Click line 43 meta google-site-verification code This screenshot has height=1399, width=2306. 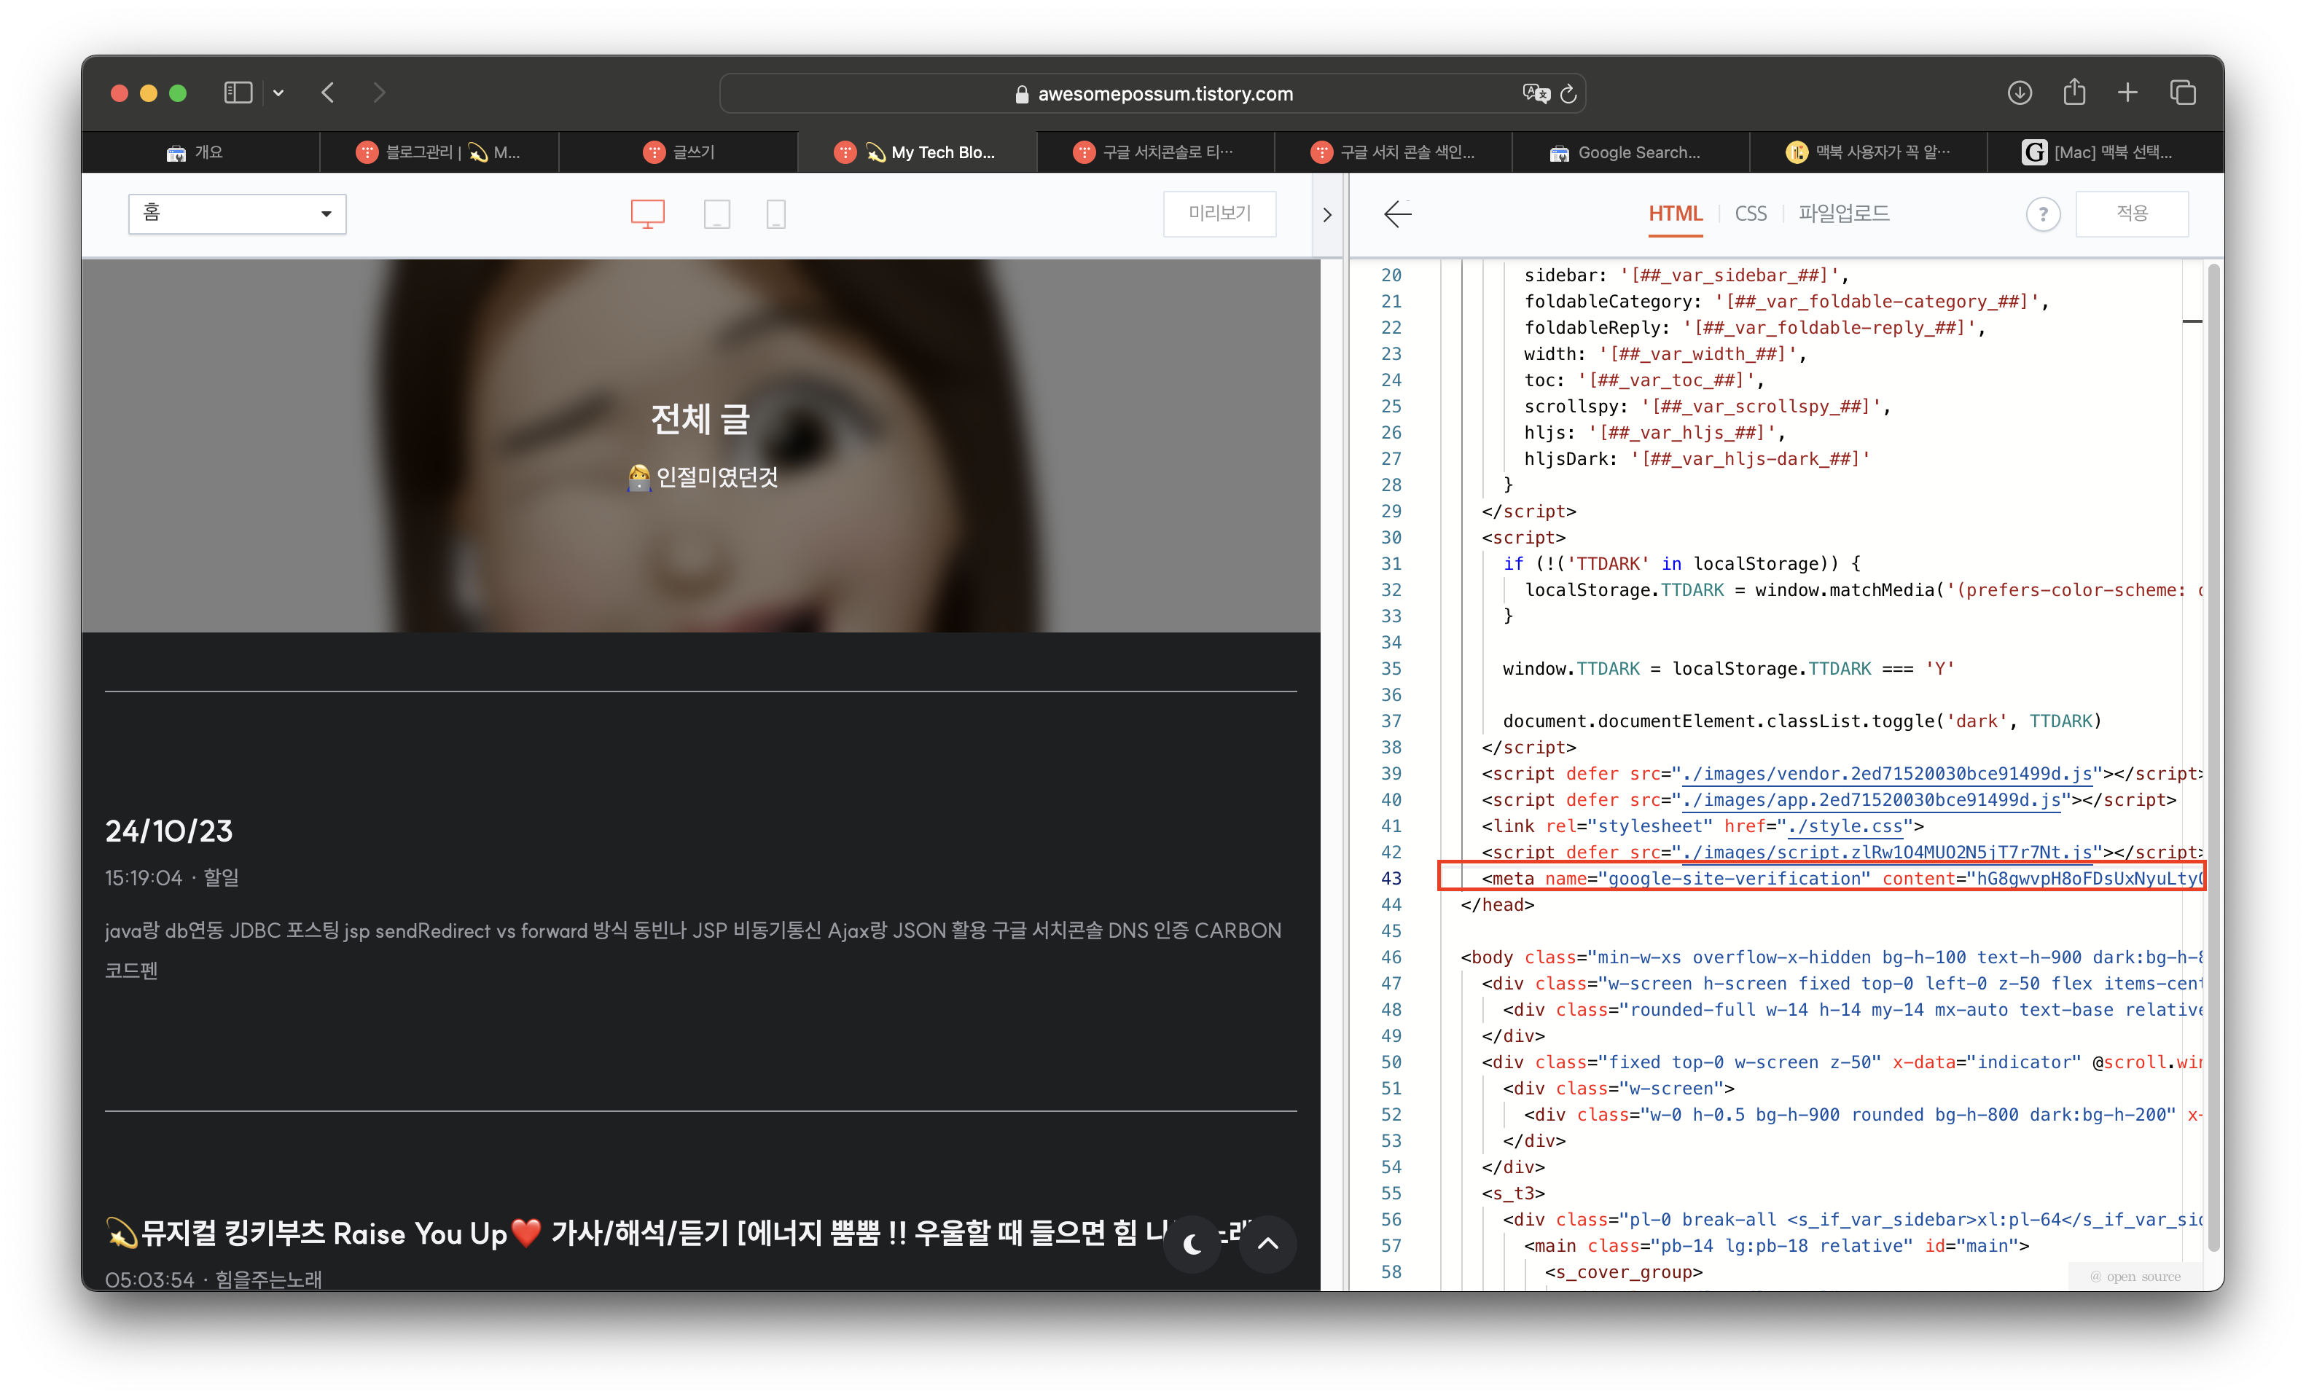pyautogui.click(x=1821, y=878)
